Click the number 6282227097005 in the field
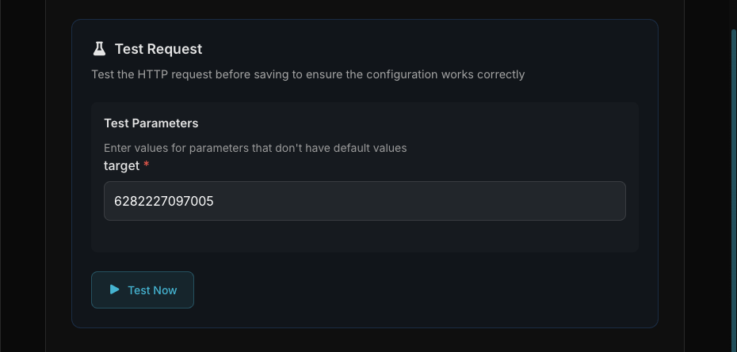This screenshot has height=352, width=737. (164, 201)
